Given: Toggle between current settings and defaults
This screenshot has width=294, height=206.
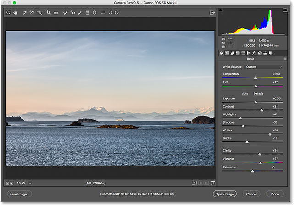Looking at the screenshot, I should [x=212, y=183].
